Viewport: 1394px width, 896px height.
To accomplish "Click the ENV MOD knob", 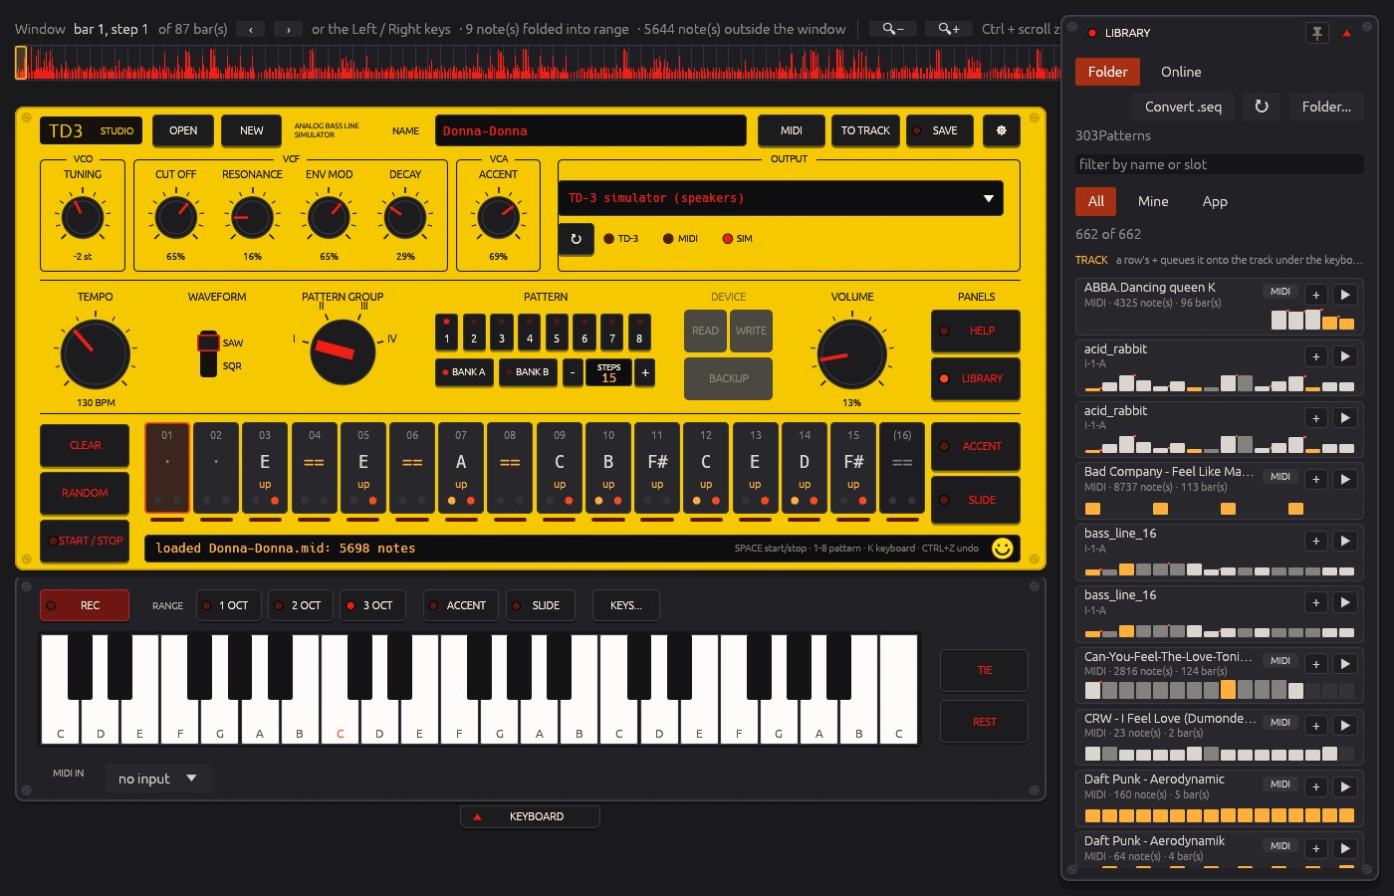I will pyautogui.click(x=329, y=217).
